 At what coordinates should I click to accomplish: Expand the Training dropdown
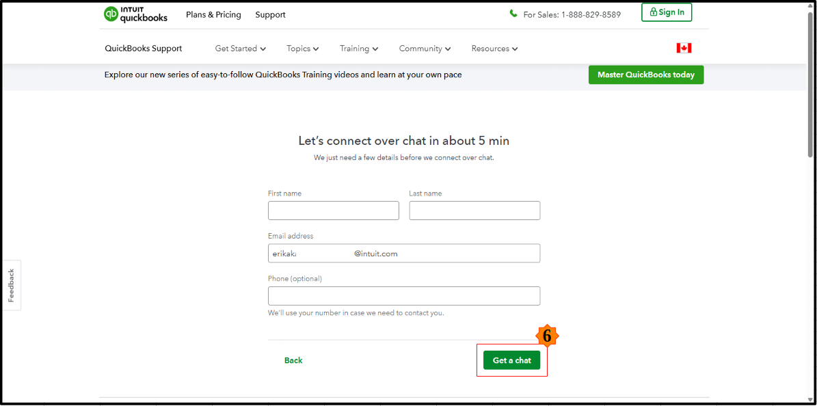click(359, 49)
